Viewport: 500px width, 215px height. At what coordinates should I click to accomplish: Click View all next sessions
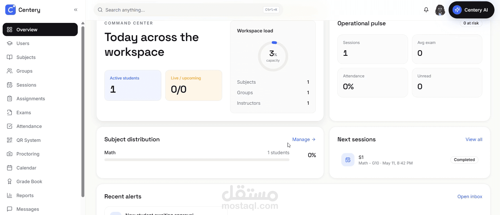474,139
